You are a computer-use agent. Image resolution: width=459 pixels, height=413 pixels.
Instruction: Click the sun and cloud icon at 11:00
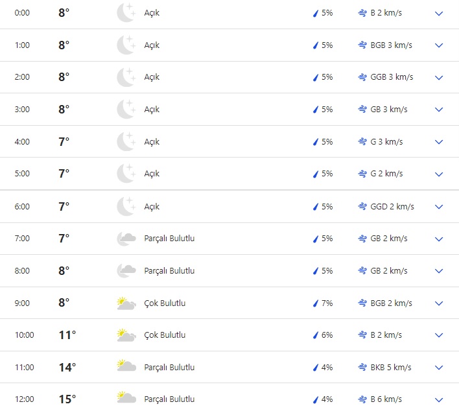pyautogui.click(x=126, y=367)
